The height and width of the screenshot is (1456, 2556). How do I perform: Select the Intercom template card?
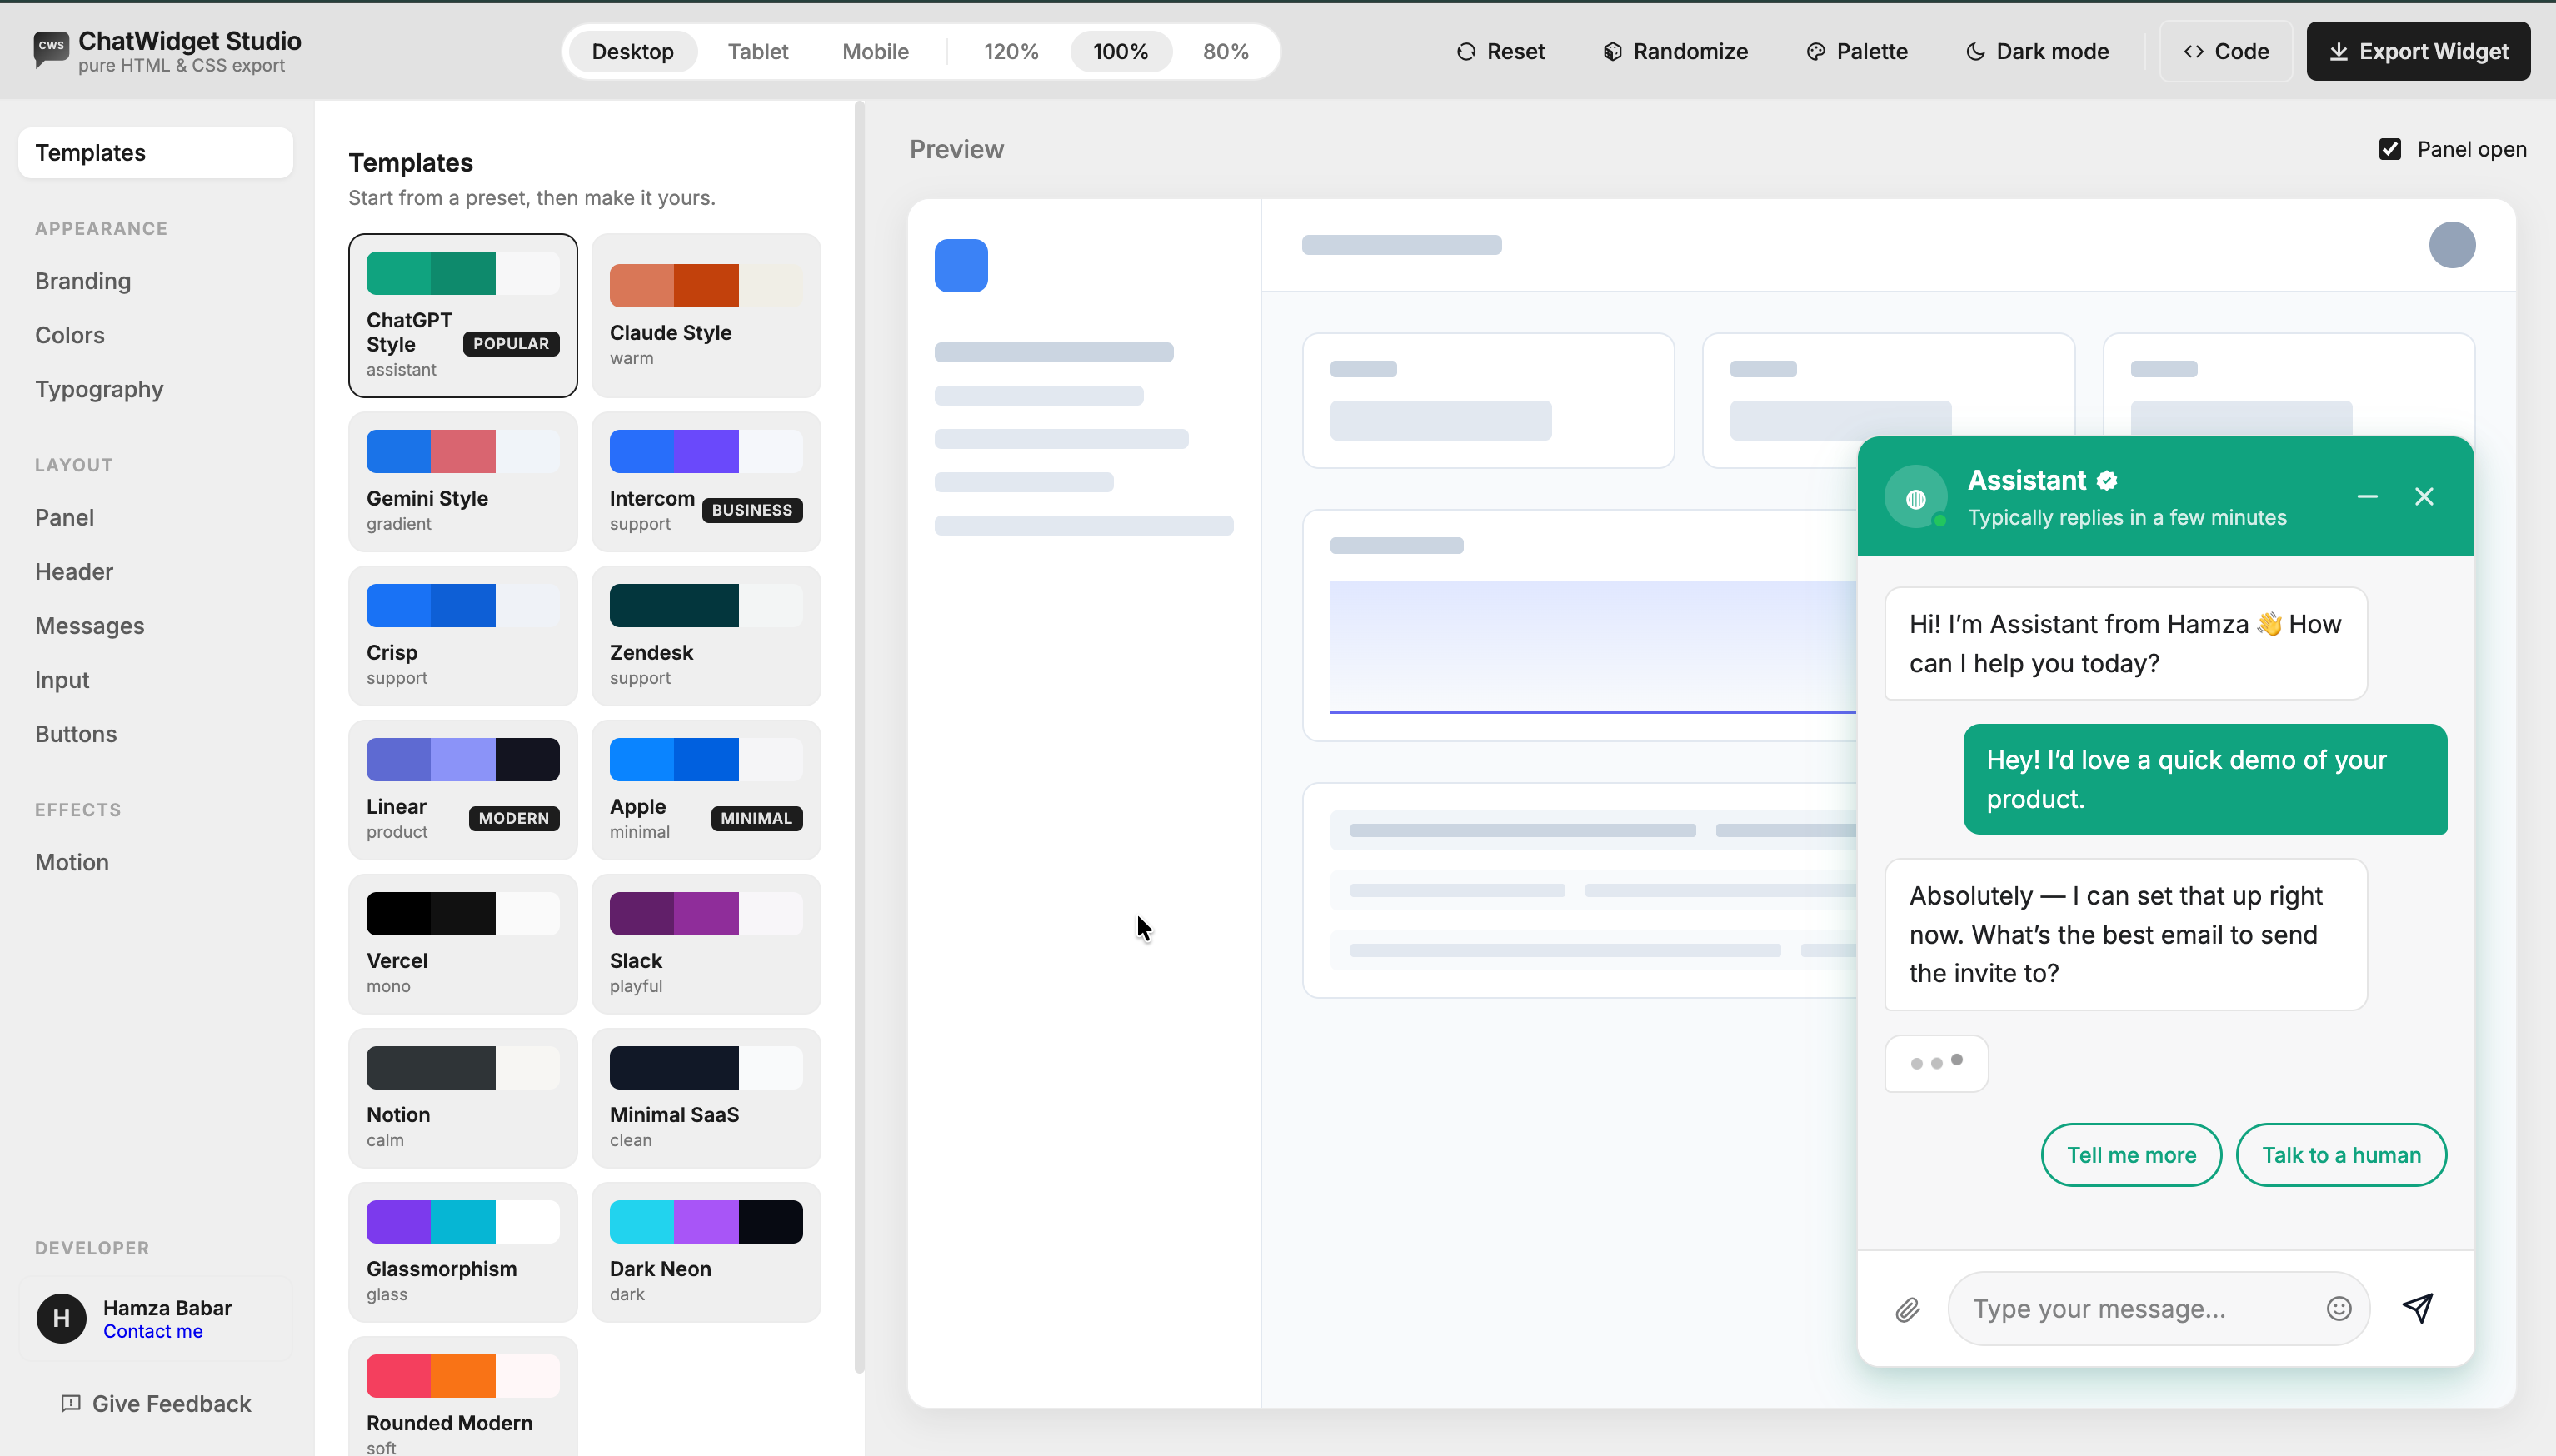706,482
